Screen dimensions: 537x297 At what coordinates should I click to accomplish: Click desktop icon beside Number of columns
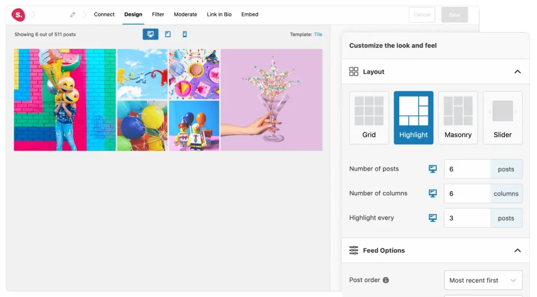pos(433,193)
